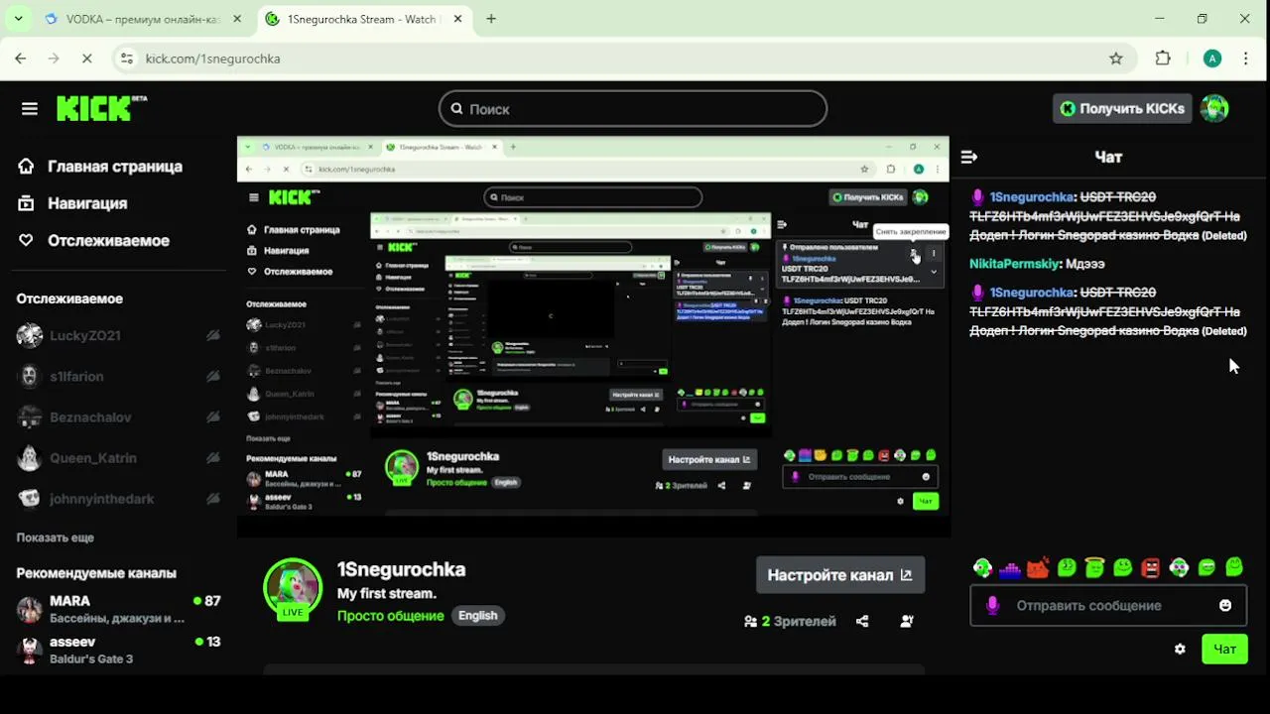Collapse the chat panel with arrow icon

[x=969, y=157]
